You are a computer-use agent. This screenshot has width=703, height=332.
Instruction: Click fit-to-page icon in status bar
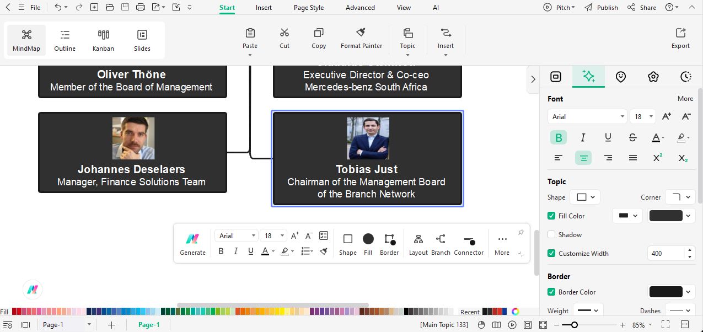pyautogui.click(x=528, y=325)
